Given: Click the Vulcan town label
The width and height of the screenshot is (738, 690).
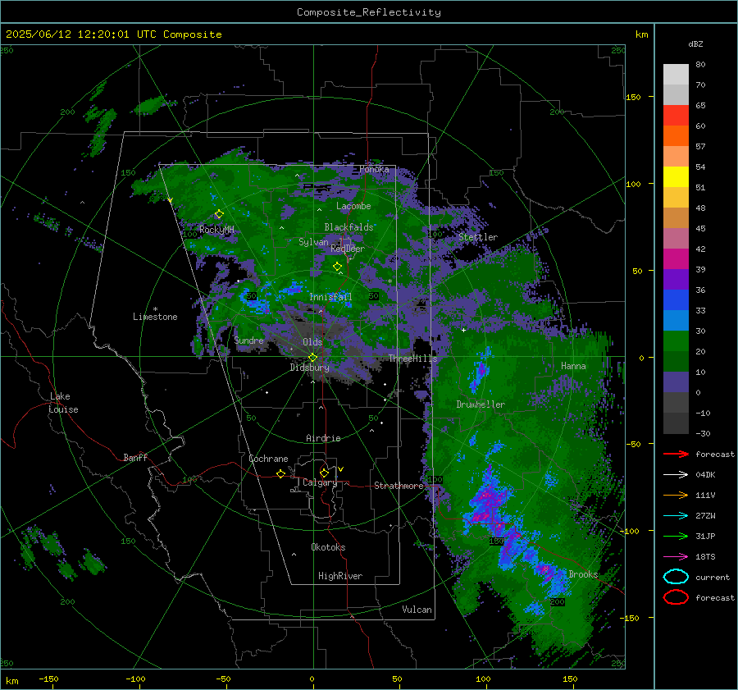Looking at the screenshot, I should [417, 610].
